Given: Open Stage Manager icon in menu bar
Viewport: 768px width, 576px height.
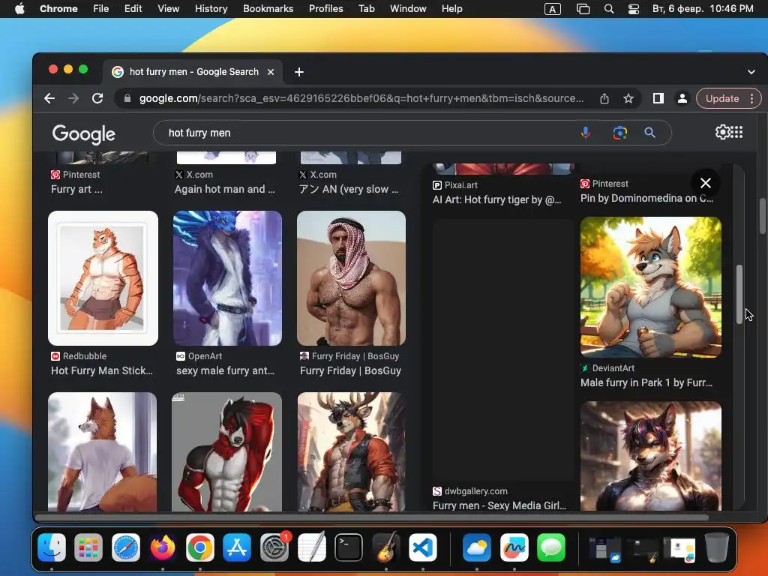Looking at the screenshot, I should tap(583, 9).
